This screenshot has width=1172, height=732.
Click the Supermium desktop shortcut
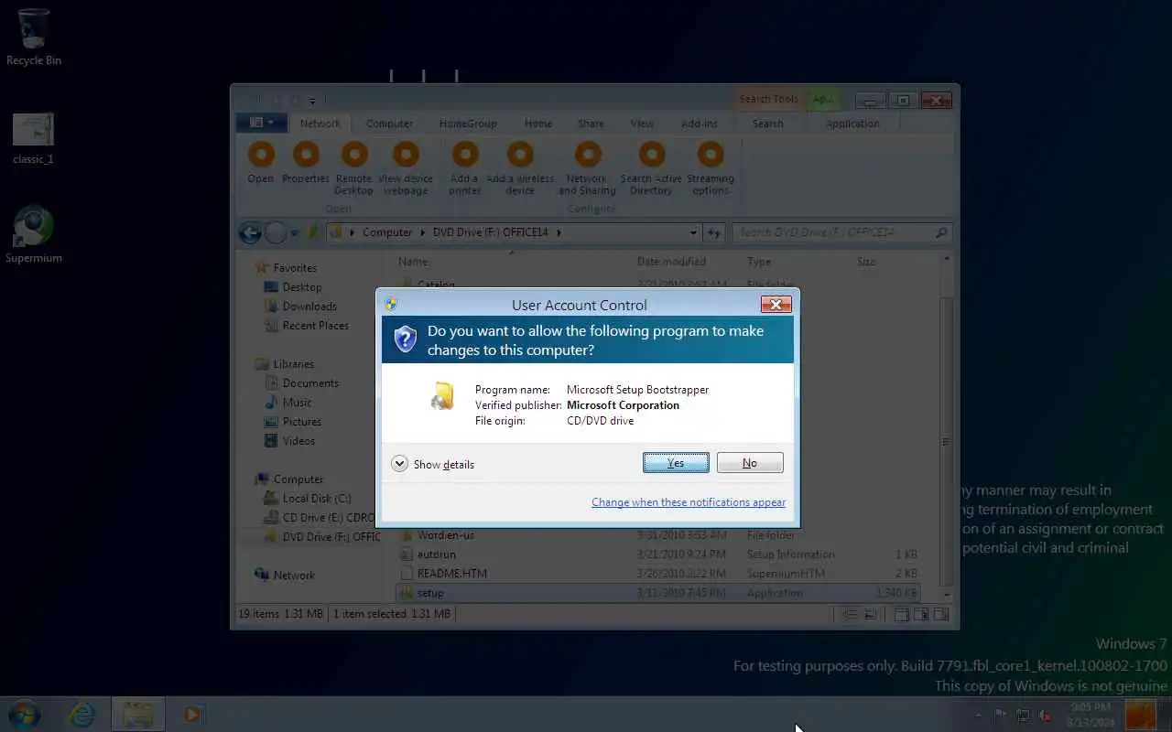[x=34, y=235]
